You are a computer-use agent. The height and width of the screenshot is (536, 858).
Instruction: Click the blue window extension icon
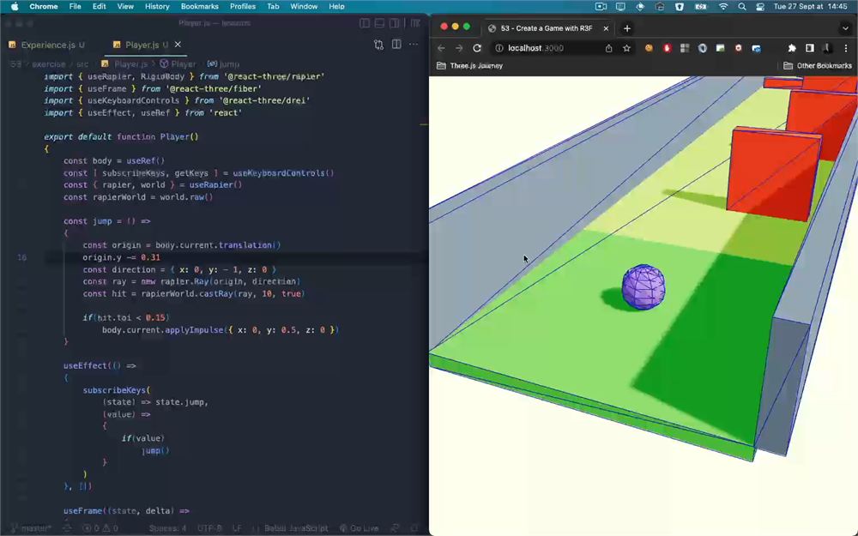(x=756, y=48)
